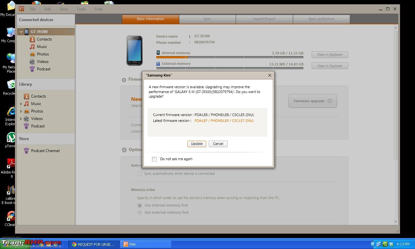Select GT-I9300 phone icon in sidebar
415x249 pixels.
coord(27,32)
